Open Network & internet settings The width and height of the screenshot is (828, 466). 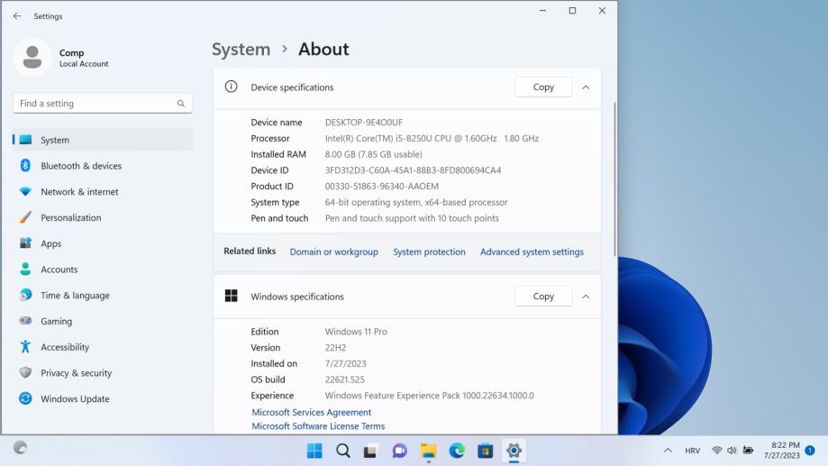pos(79,192)
